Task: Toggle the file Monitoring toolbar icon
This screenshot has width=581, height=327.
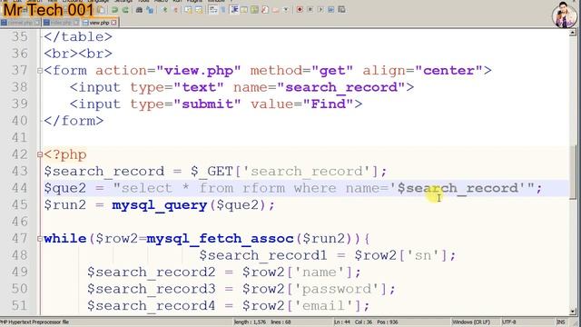Action: (286, 10)
